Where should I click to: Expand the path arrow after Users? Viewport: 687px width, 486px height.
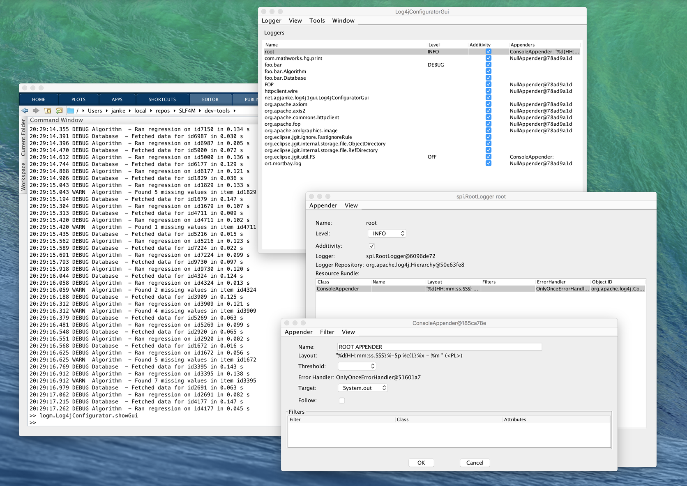(x=106, y=111)
